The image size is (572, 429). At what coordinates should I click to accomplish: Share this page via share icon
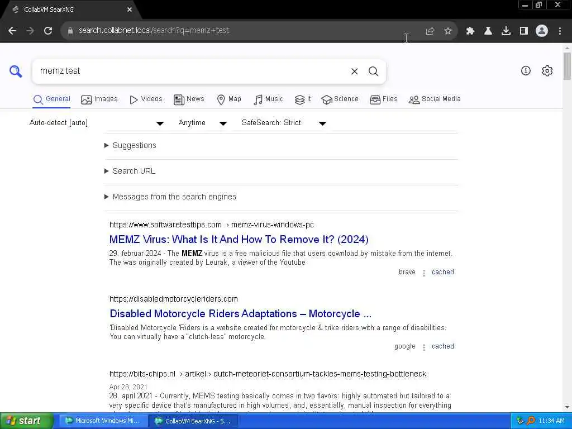(x=430, y=31)
